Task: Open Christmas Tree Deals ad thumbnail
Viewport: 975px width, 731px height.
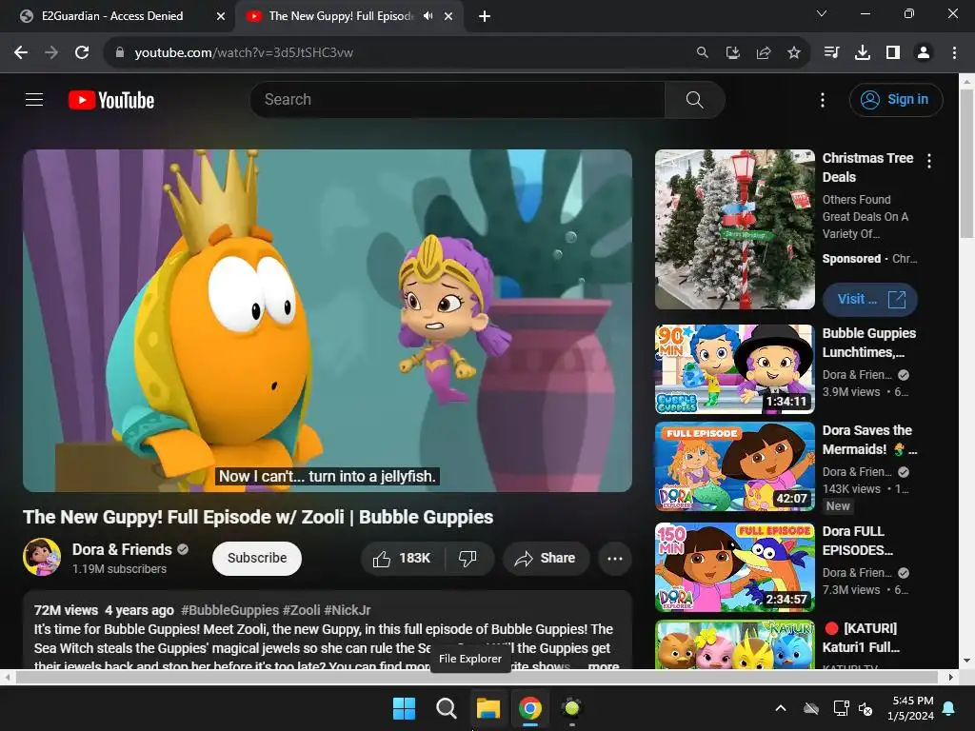Action: coord(735,228)
